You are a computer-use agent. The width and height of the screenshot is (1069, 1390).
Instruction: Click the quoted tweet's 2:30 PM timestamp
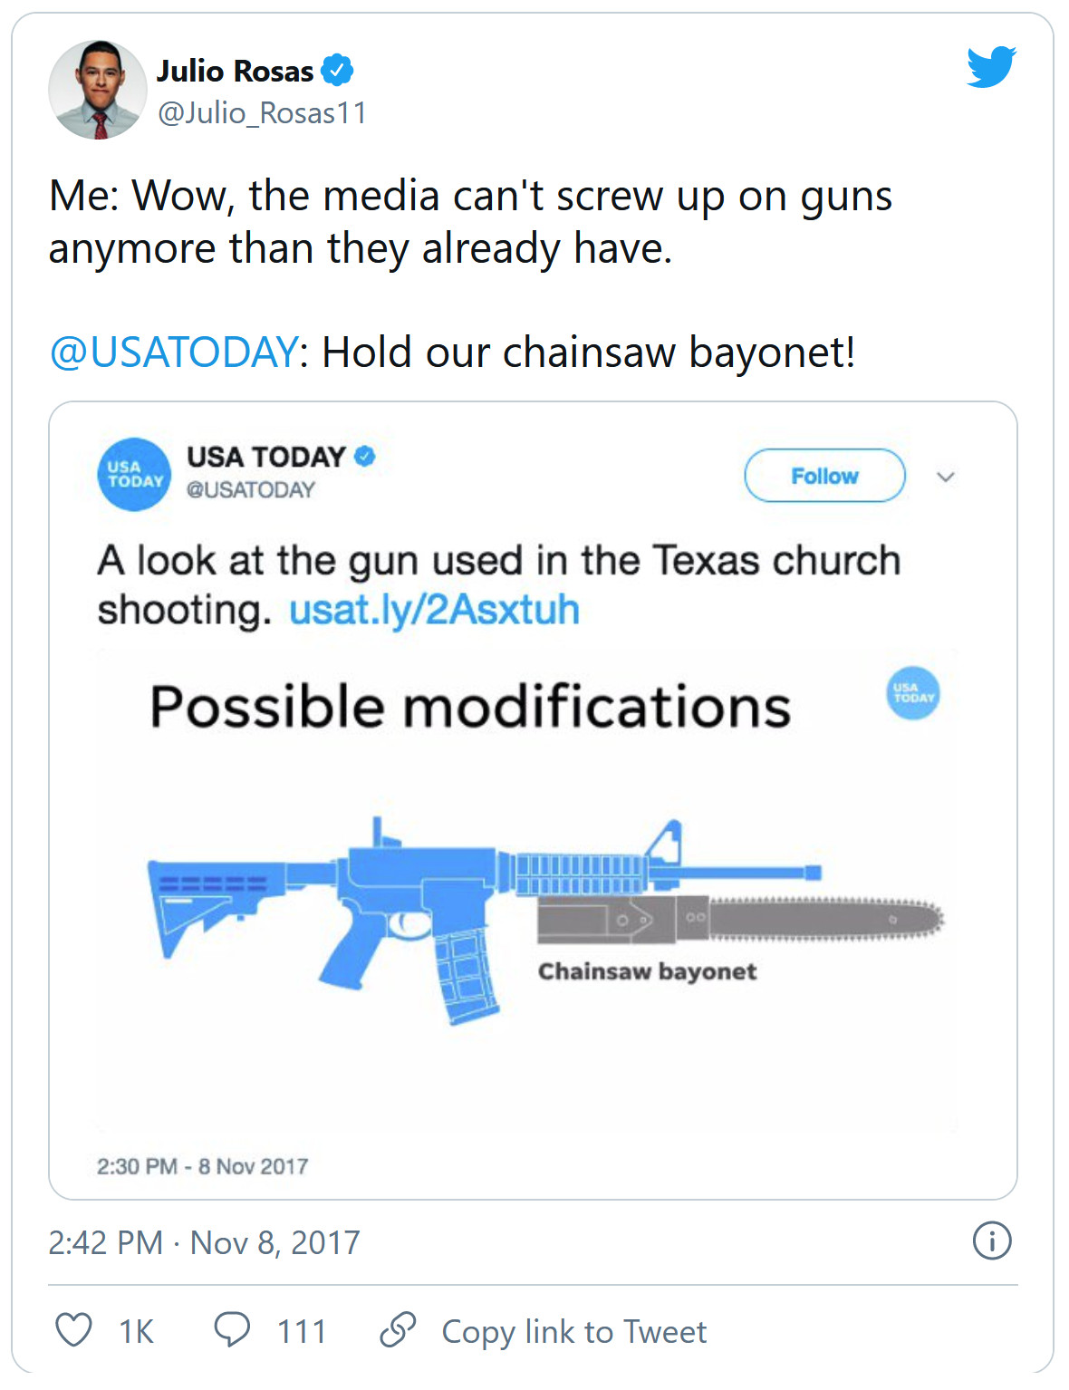click(x=203, y=1166)
